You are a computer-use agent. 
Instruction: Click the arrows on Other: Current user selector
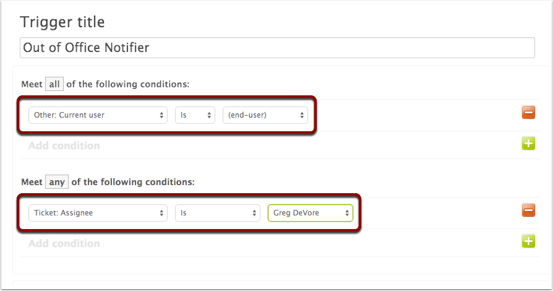pos(161,115)
